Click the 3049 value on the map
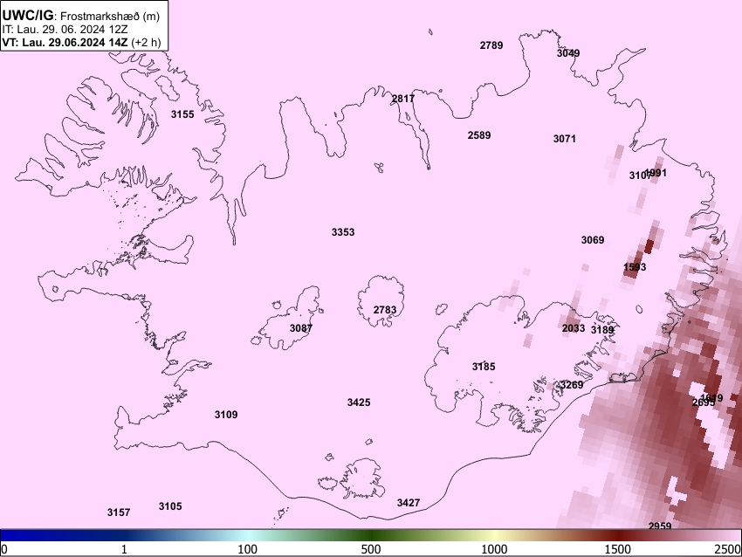Image resolution: width=742 pixels, height=557 pixels. pyautogui.click(x=568, y=53)
